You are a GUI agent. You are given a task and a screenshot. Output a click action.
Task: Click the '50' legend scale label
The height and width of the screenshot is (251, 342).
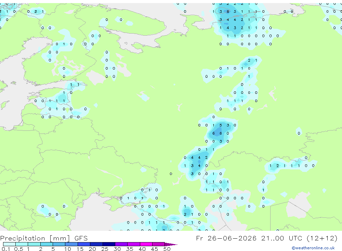(x=167, y=249)
